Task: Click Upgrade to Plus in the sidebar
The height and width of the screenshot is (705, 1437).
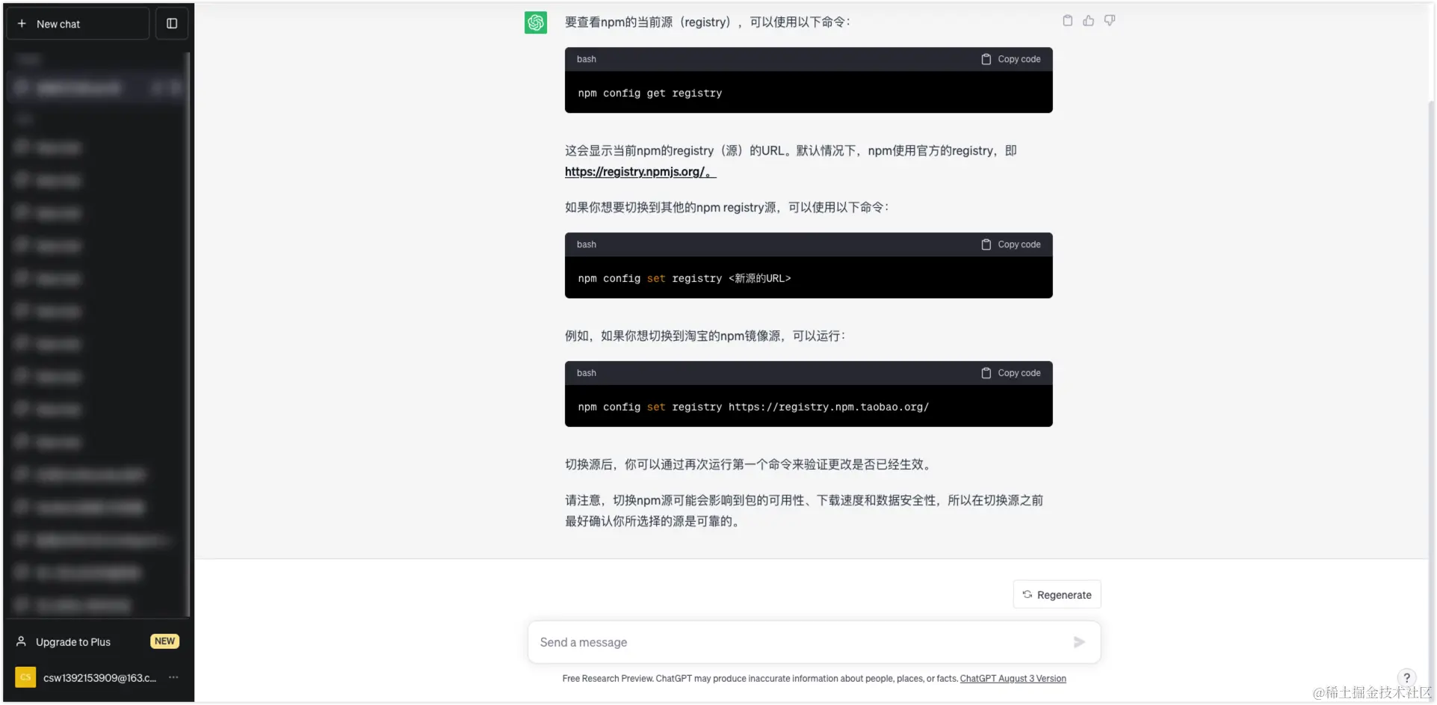Action: pos(73,642)
